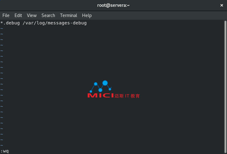Open the Terminal menu

tap(68, 15)
